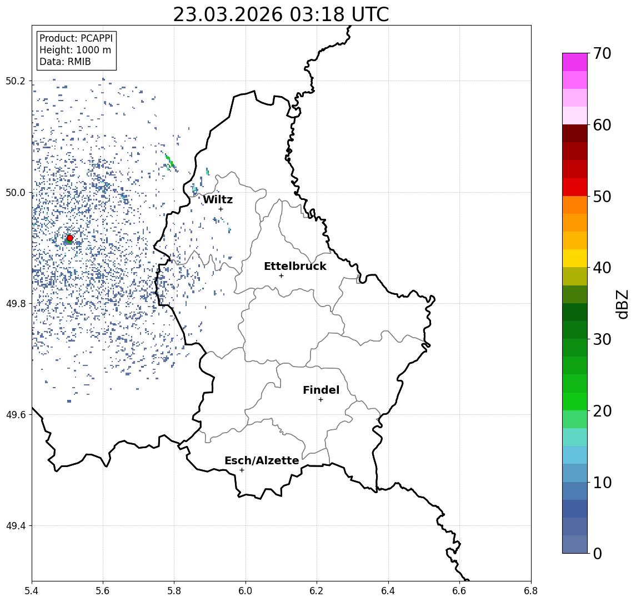
Task: Click the Data: RMIB text
Action: point(65,62)
